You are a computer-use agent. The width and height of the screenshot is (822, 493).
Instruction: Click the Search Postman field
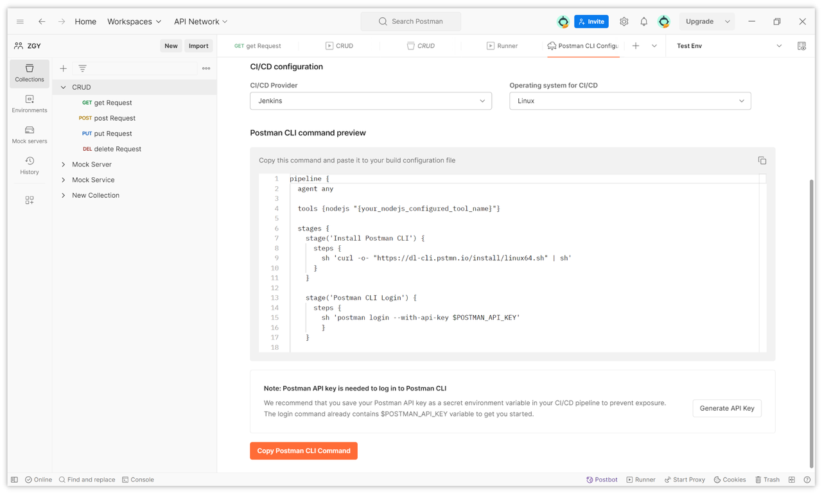coord(411,21)
